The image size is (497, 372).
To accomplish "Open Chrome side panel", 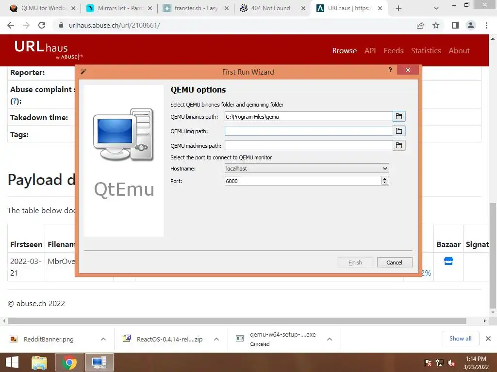I will 455,25.
